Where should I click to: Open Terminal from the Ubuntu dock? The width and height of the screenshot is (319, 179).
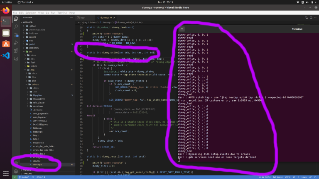(6, 22)
